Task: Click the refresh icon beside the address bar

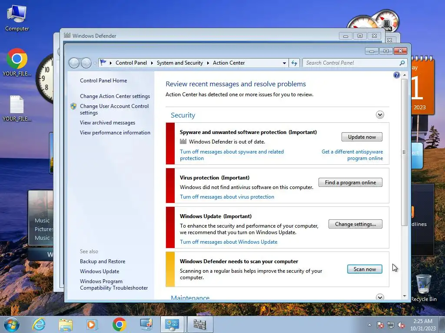Action: (294, 63)
